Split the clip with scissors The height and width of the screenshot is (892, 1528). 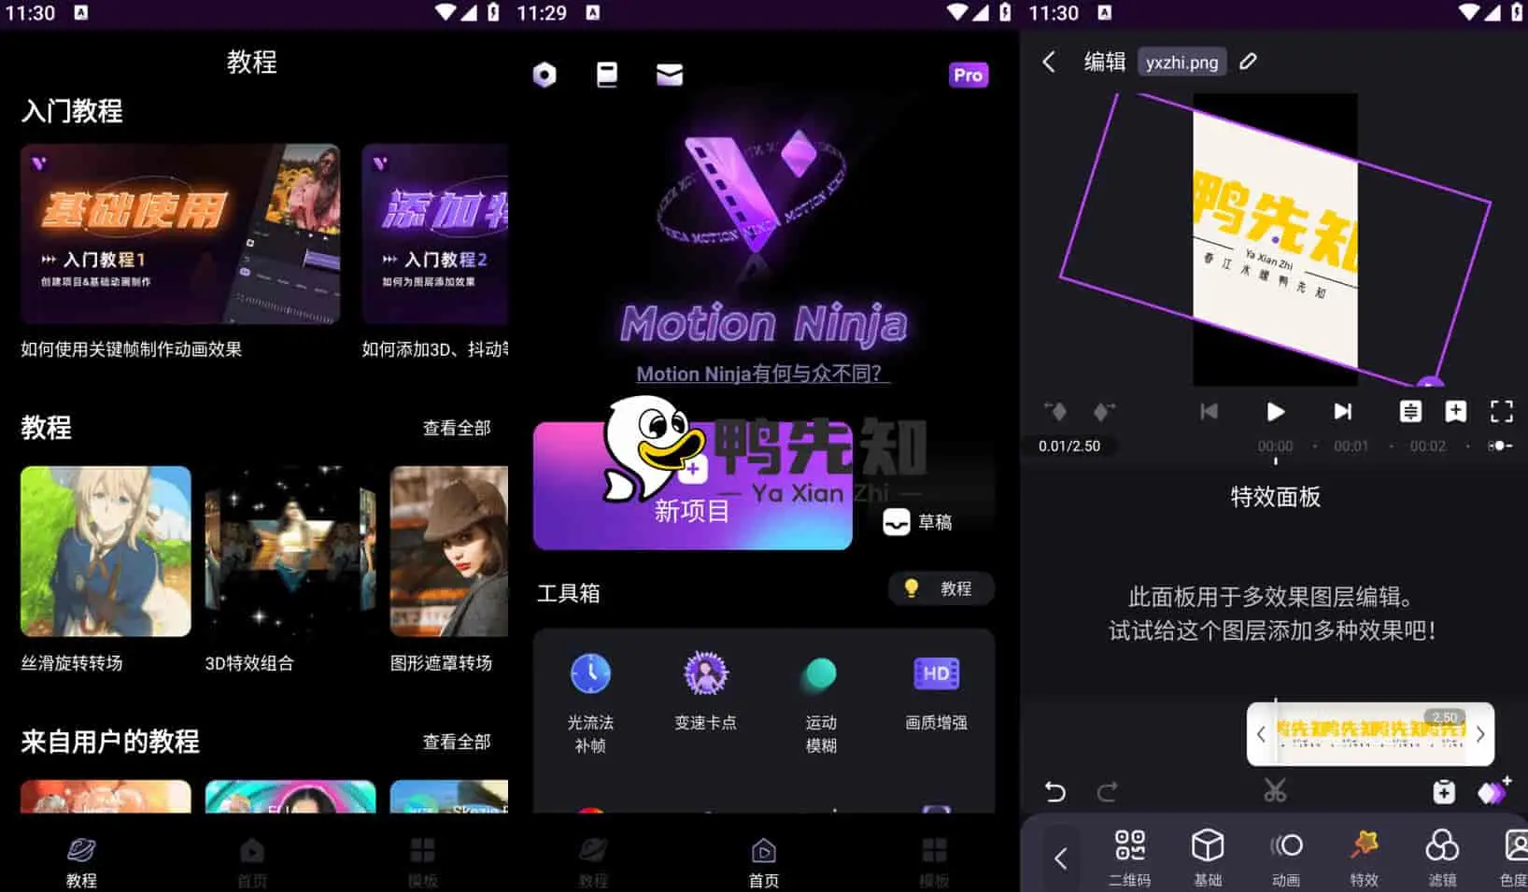click(x=1275, y=790)
